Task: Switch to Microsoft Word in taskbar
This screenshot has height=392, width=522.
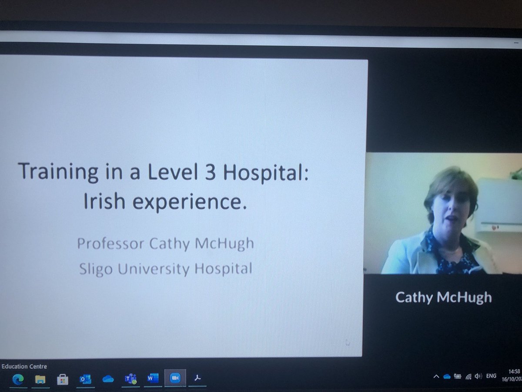Action: [153, 379]
